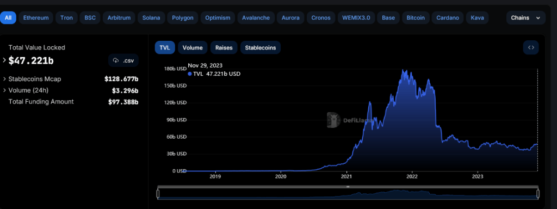Image resolution: width=557 pixels, height=209 pixels.
Task: Filter by Cronos chain
Action: (x=321, y=18)
